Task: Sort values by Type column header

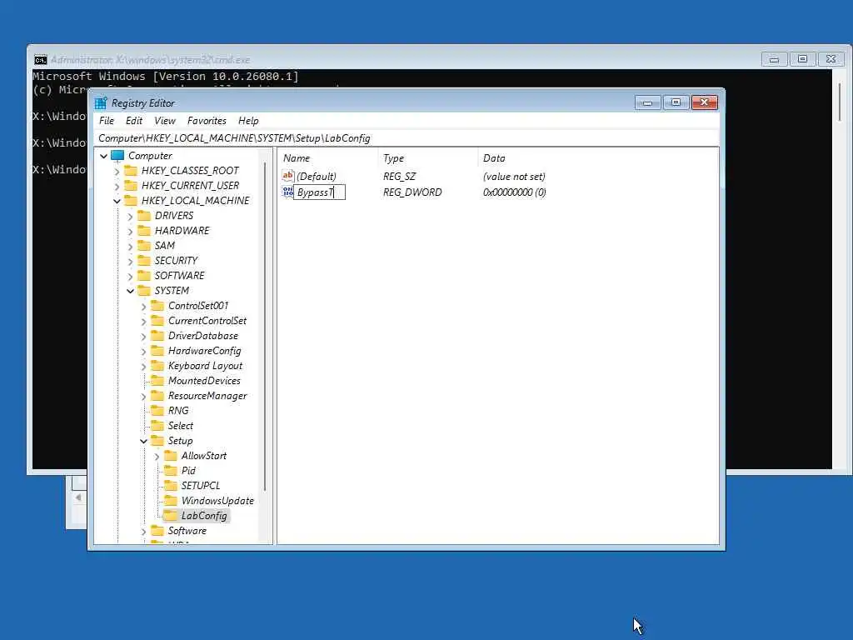Action: coord(428,158)
